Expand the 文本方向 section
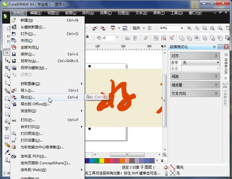 click(216, 93)
